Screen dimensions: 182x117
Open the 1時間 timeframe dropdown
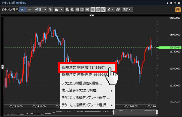click(x=41, y=9)
